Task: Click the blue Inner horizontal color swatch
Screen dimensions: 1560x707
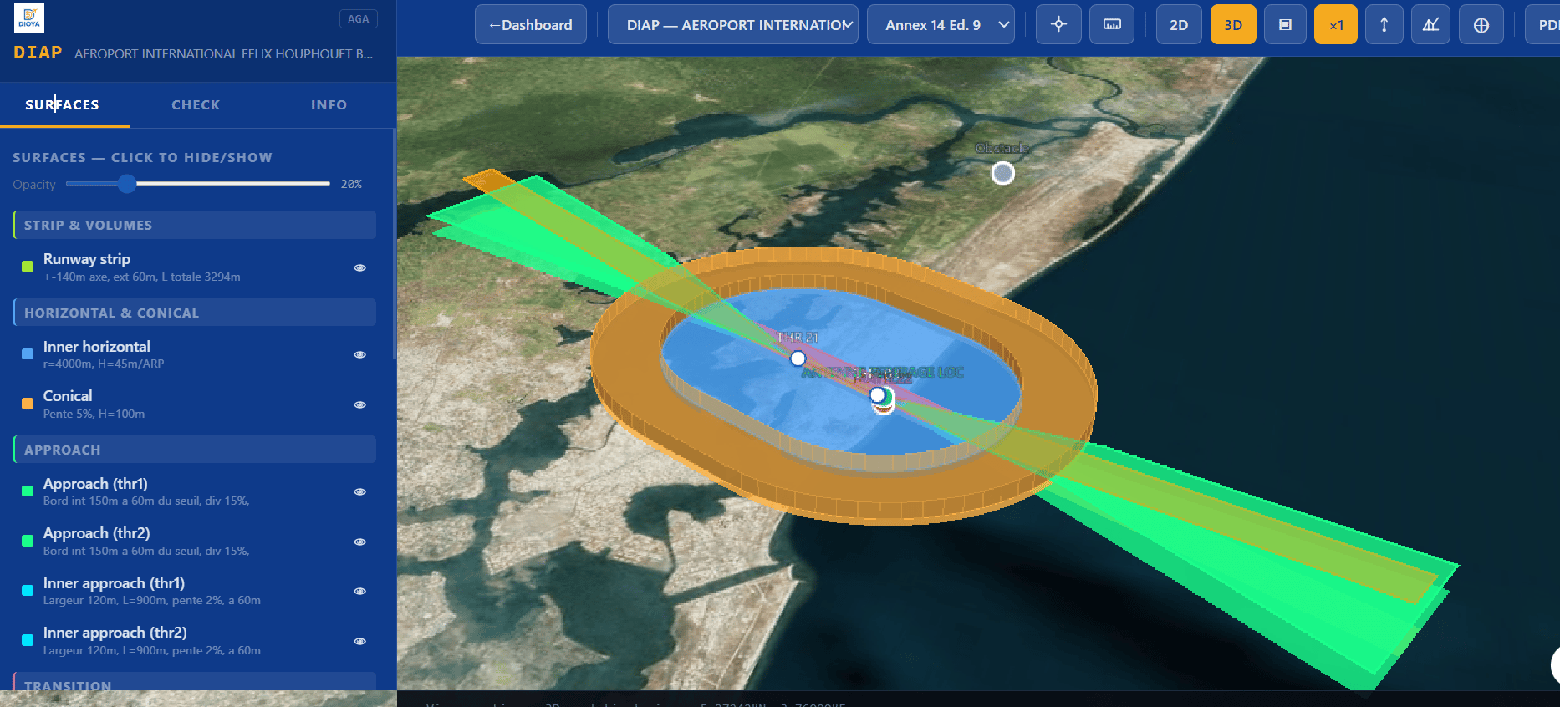Action: 28,354
